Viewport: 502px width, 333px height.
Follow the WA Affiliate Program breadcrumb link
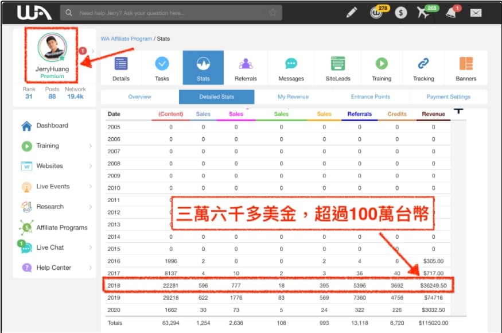[x=126, y=39]
